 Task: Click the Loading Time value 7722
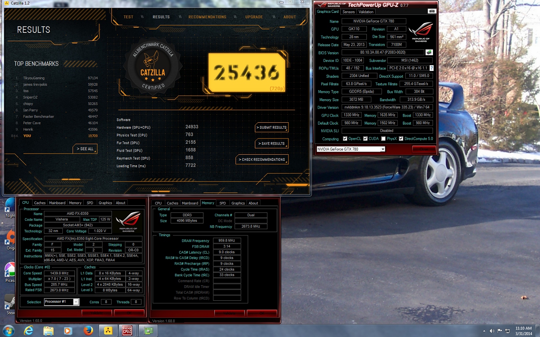click(x=191, y=165)
